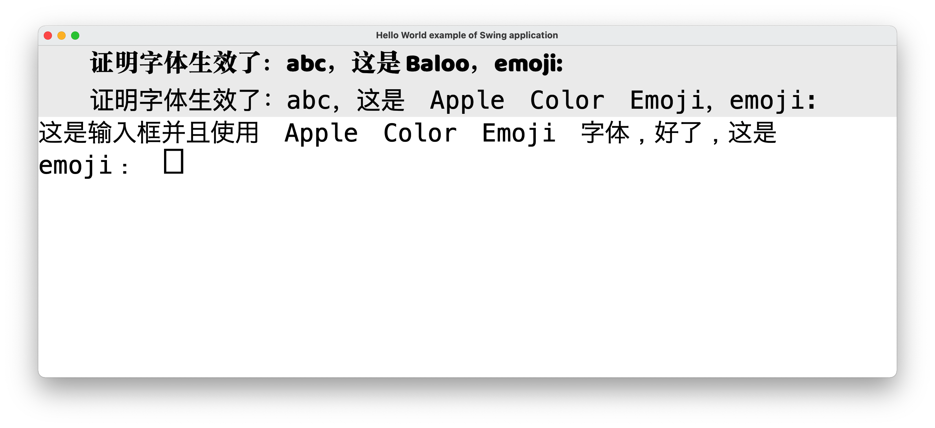Click 'emoji:' at end of Baloo label
Screen dimensions: 935x428
point(528,64)
